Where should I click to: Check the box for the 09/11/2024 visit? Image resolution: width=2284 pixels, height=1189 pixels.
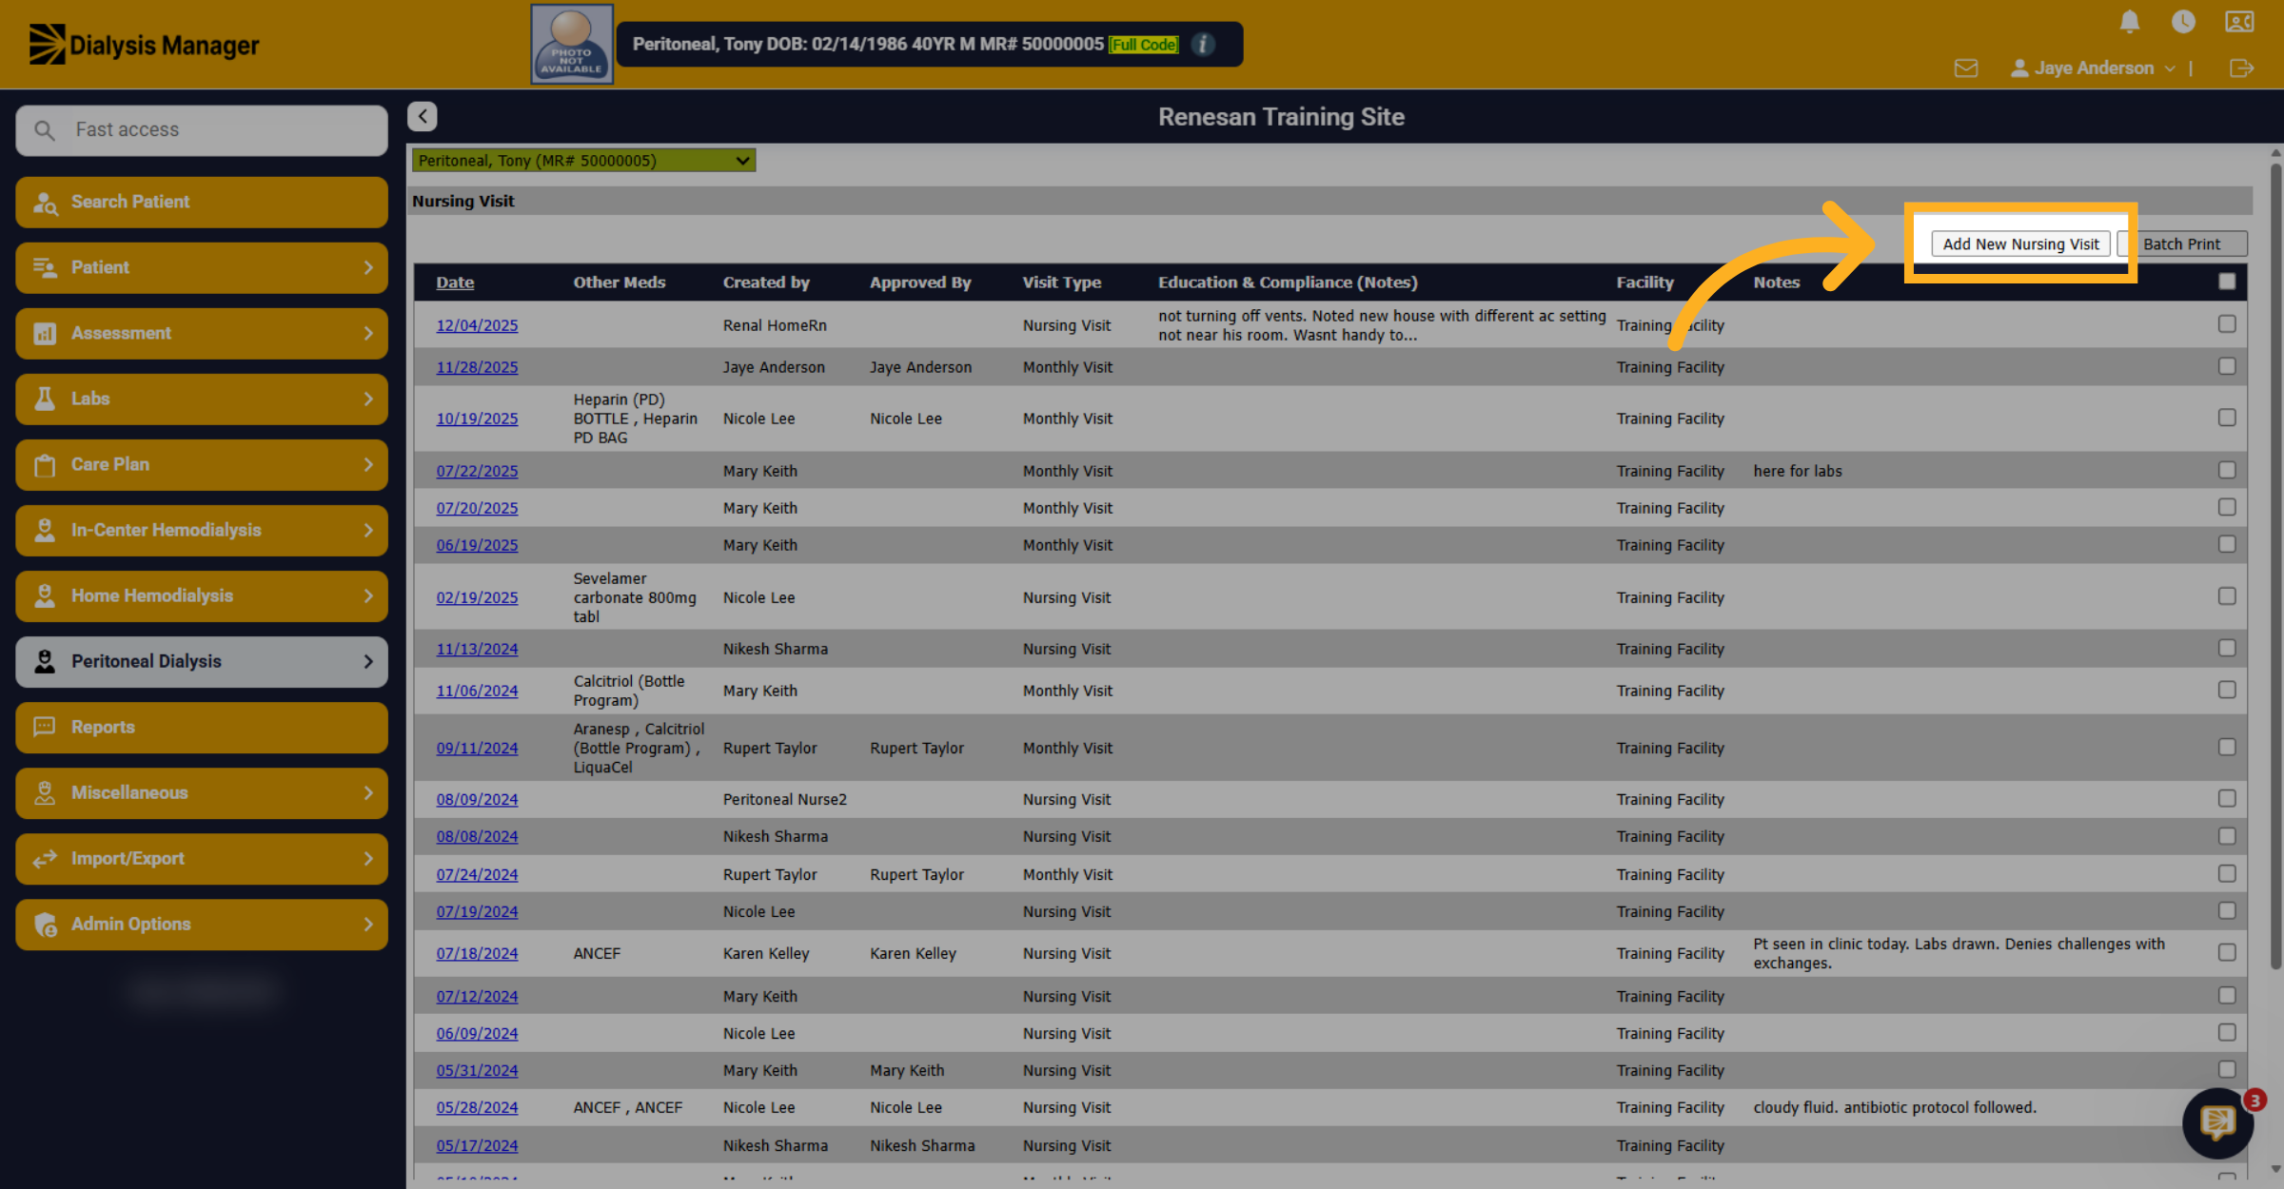pyautogui.click(x=2227, y=748)
